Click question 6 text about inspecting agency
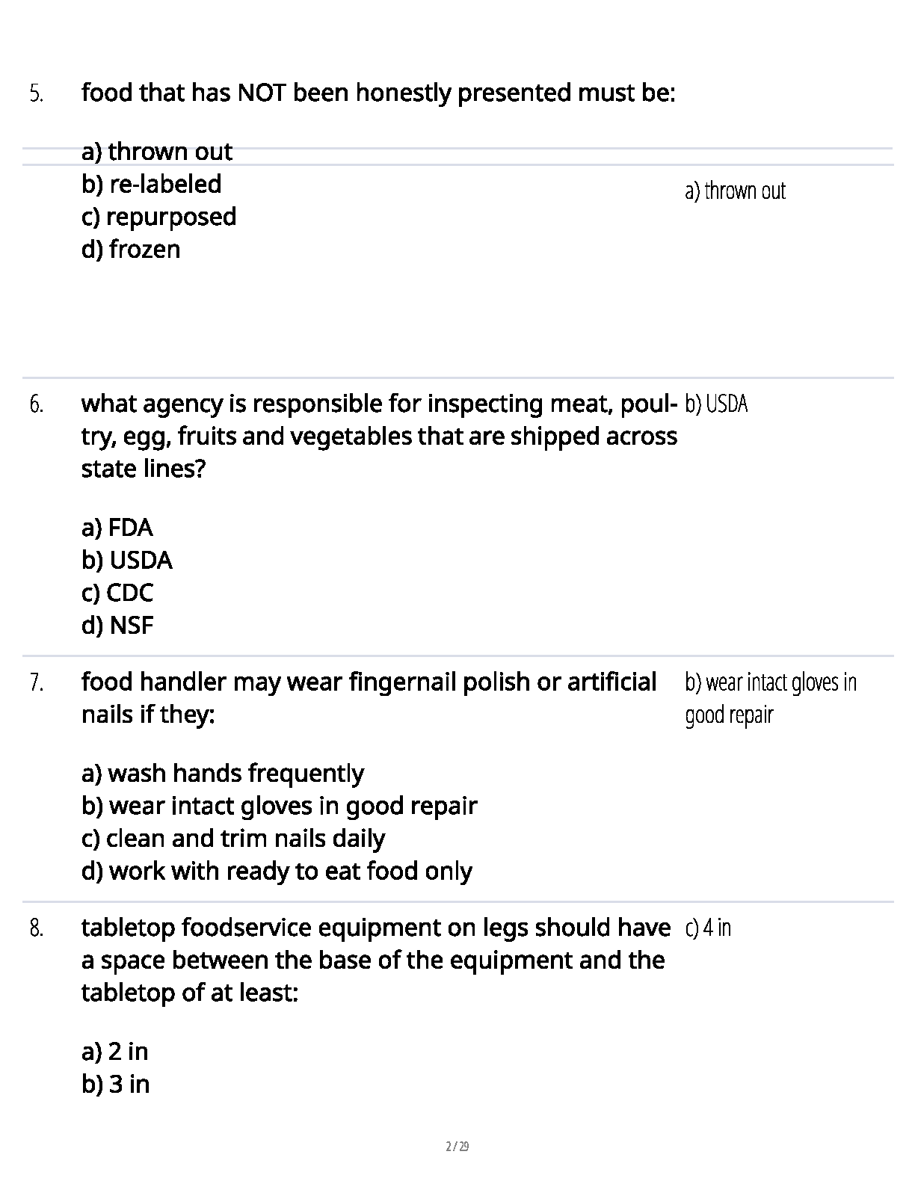The width and height of the screenshot is (915, 1184). point(378,436)
